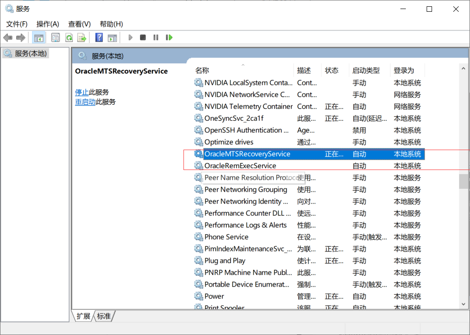The width and height of the screenshot is (470, 335).
Task: Click the 重启动 service link
Action: (x=85, y=102)
